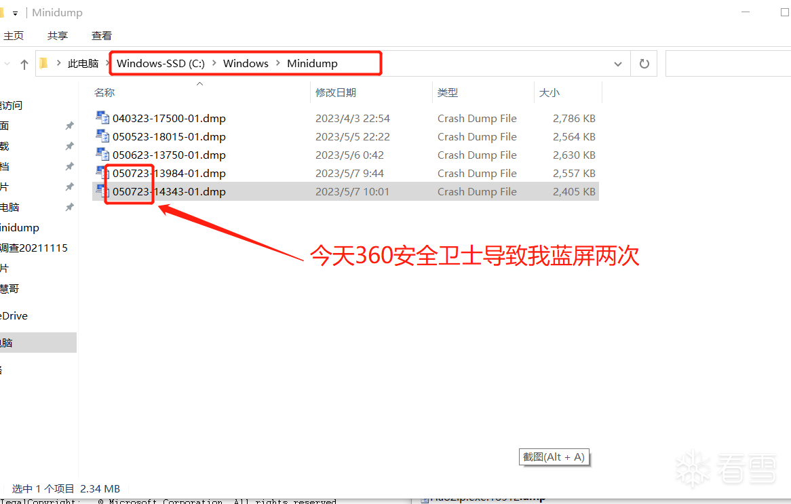Image resolution: width=791 pixels, height=504 pixels.
Task: Sort by 名称 column header
Action: [104, 93]
